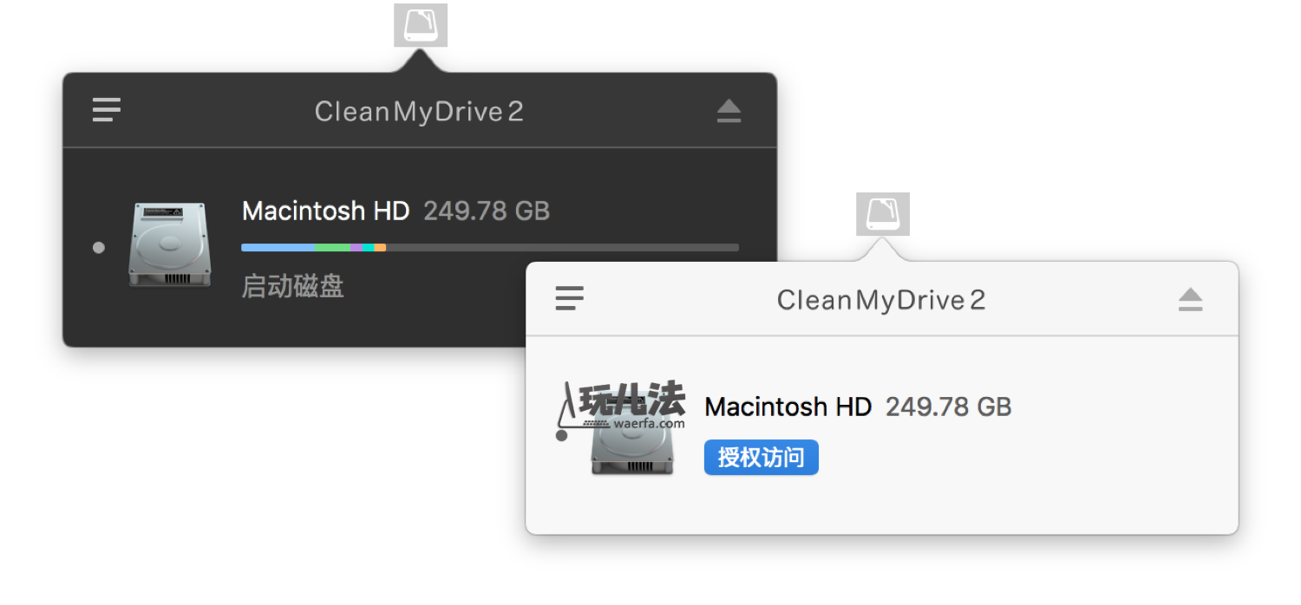Select Macintosh HD disk icon in dark panel
Viewport: 1301px width, 605px height.
[x=170, y=245]
